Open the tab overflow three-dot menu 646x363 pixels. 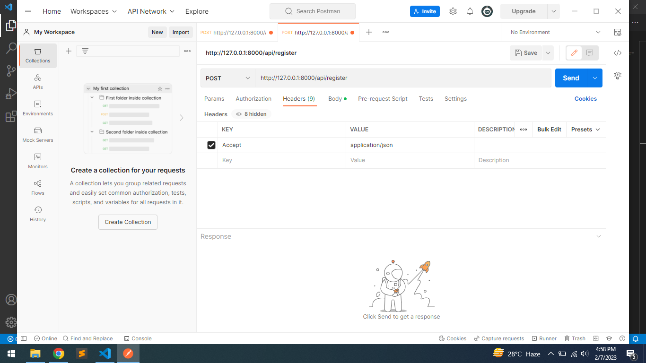click(386, 32)
